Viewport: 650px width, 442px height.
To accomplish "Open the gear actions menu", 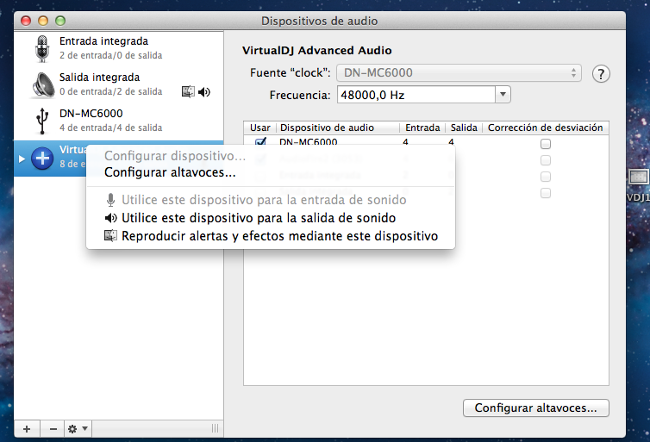I will [78, 428].
